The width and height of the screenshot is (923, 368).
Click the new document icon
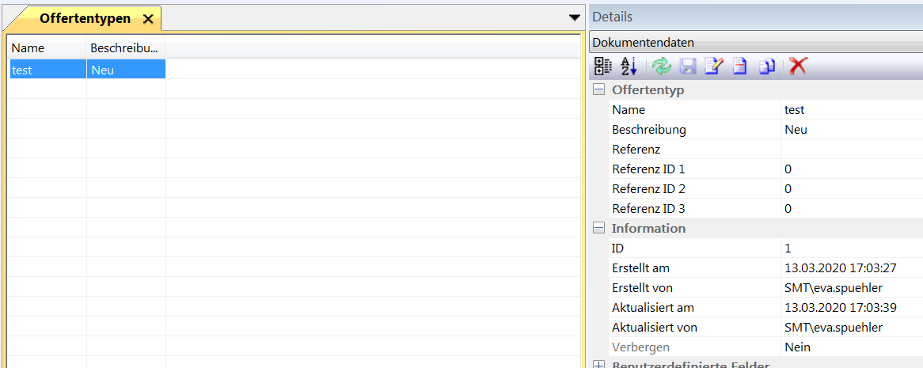[x=739, y=67]
